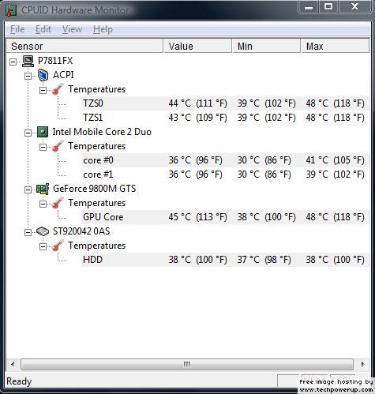The width and height of the screenshot is (375, 394).
Task: Click the ST920042 0AS hard drive icon
Action: pos(43,231)
